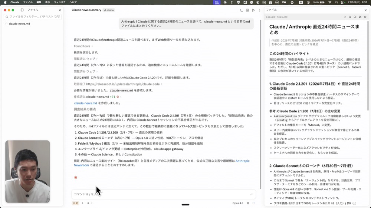Viewport: 371px width, 208px height.
Task: Open the three-dot more options menu
Action: pyautogui.click(x=259, y=10)
